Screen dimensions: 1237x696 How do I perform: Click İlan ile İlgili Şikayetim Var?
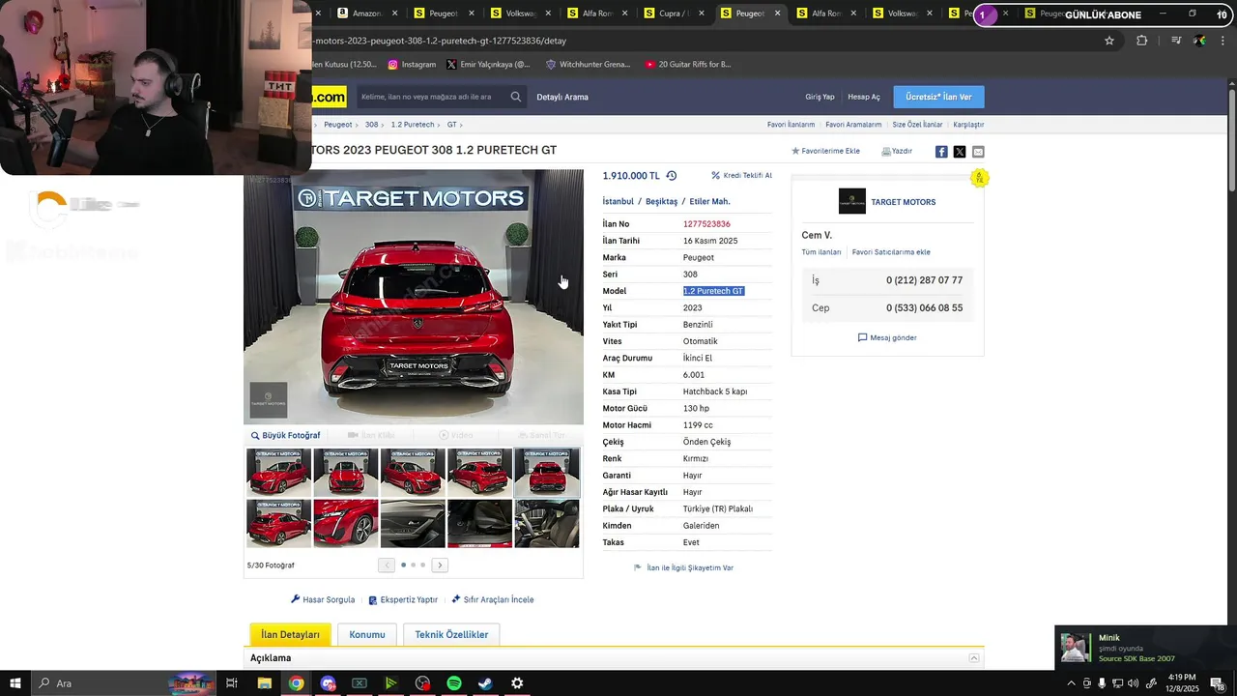click(x=683, y=567)
